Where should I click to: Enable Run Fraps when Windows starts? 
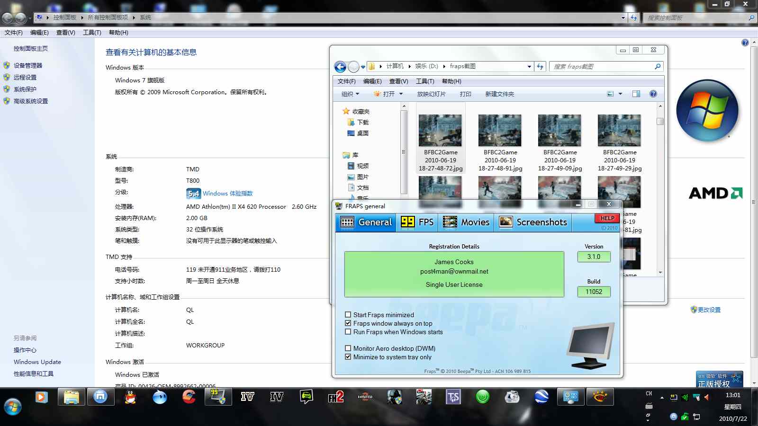pyautogui.click(x=348, y=332)
